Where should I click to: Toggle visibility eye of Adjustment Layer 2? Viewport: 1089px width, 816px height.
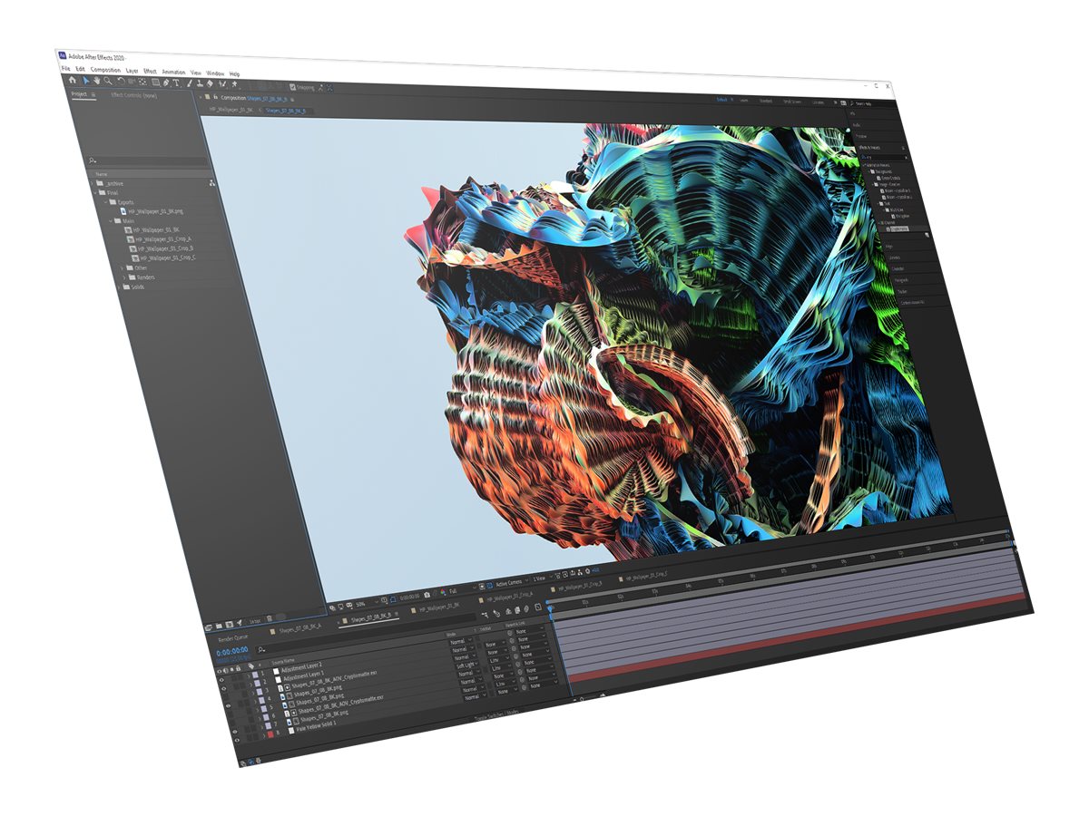point(221,680)
